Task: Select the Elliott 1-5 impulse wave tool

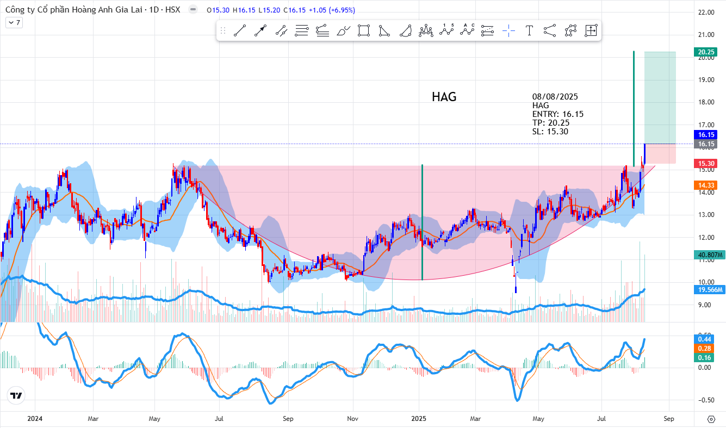Action: coord(446,31)
